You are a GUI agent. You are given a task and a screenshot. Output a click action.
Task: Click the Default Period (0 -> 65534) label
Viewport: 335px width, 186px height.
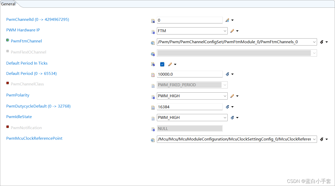click(x=31, y=73)
